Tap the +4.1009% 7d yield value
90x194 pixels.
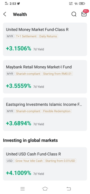[18, 173]
